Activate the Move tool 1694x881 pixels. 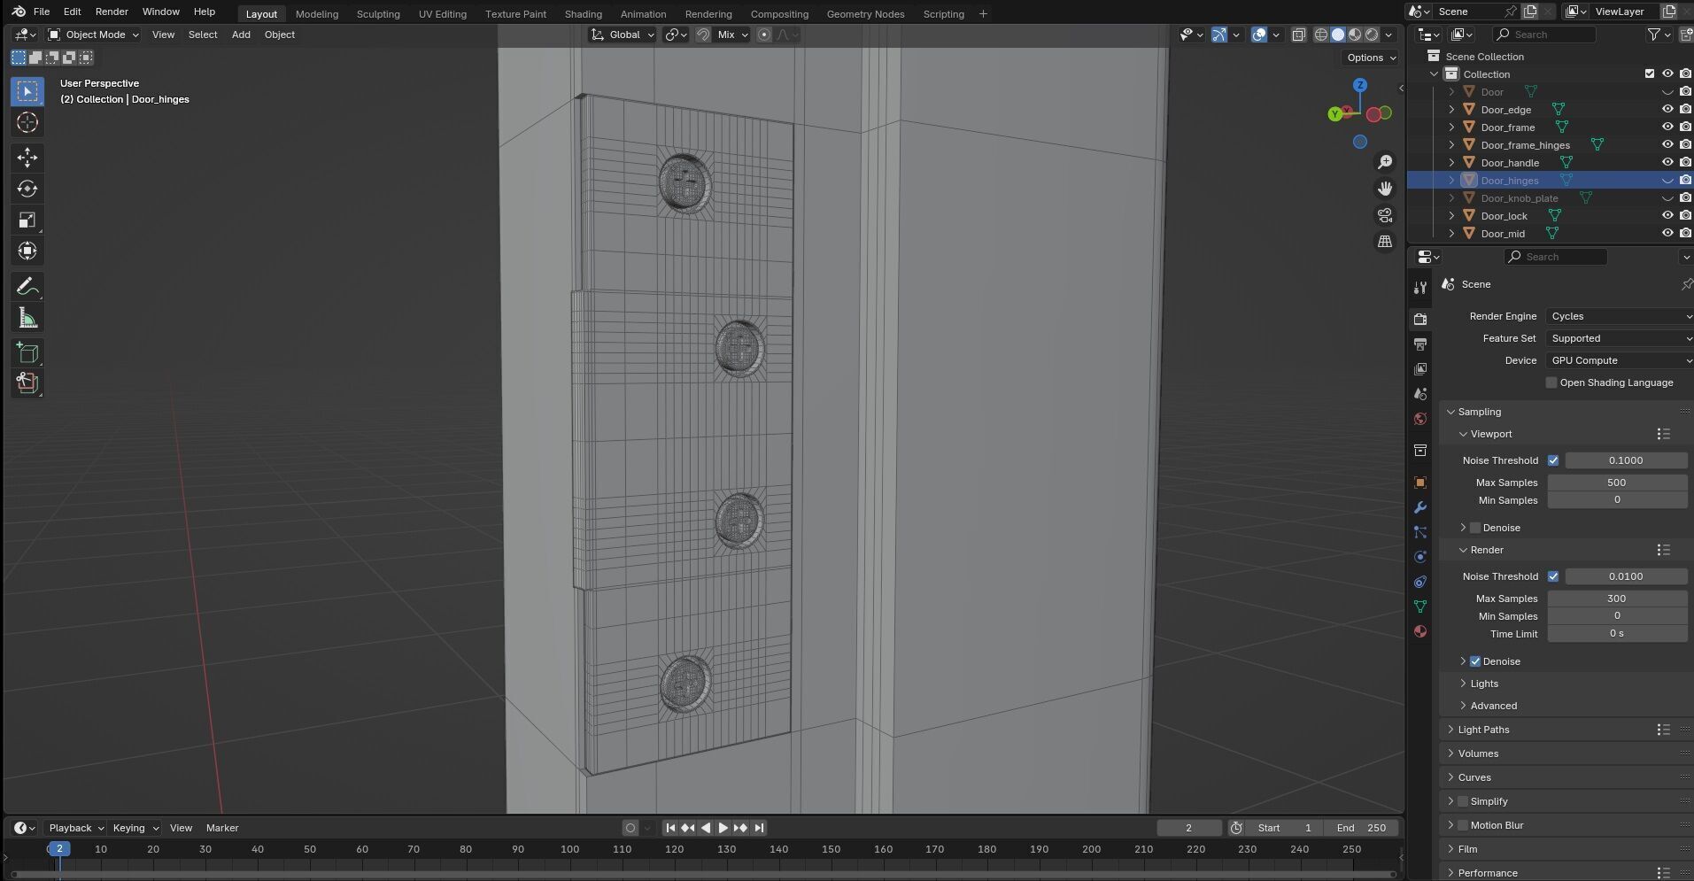pyautogui.click(x=27, y=158)
